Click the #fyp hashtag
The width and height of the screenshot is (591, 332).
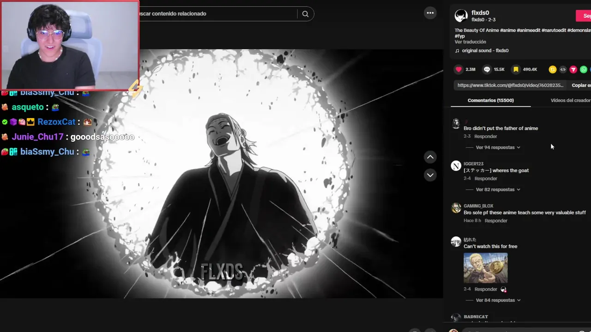(460, 36)
